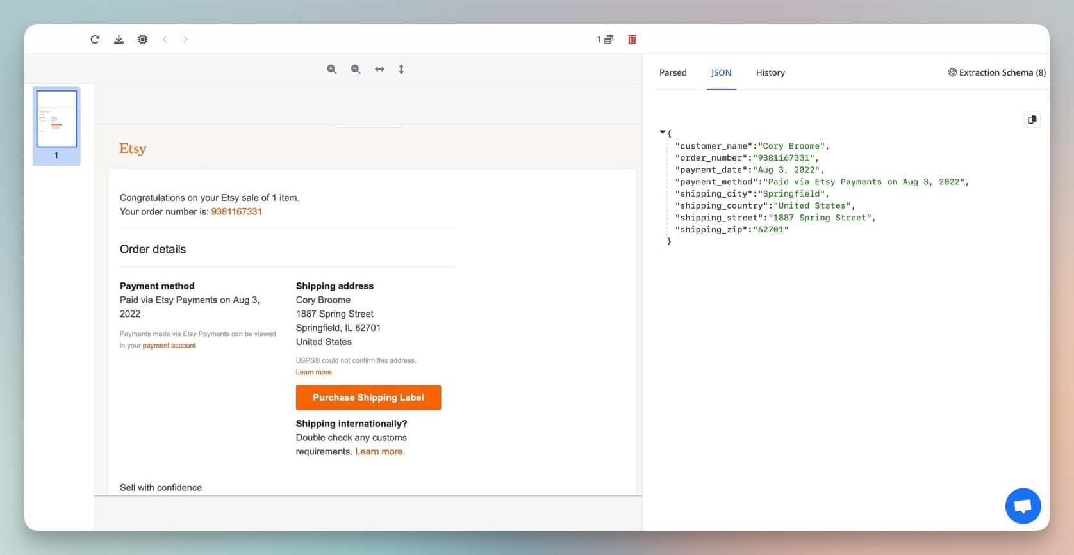This screenshot has width=1074, height=555.
Task: Go to next document arrow
Action: tap(185, 40)
